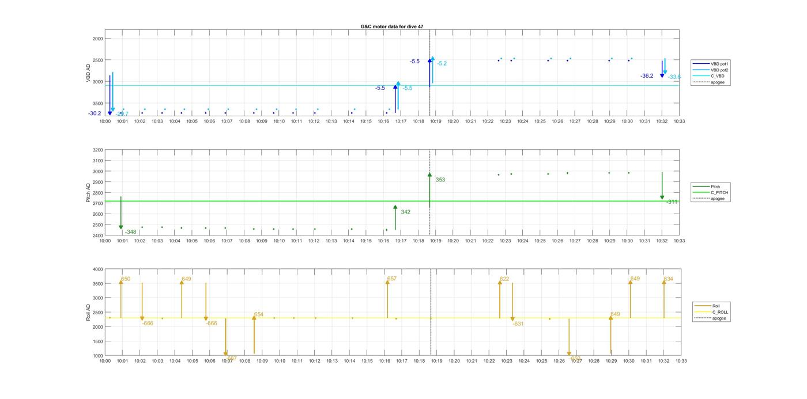Click the dark-blue down arrow labeled -36.2
Screen dimensions: 807x399
point(662,69)
